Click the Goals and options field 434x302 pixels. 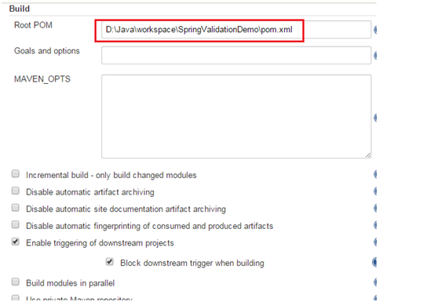[236, 56]
